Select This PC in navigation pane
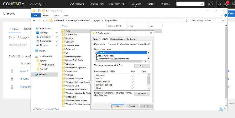This screenshot has height=118, width=235. coord(42,51)
